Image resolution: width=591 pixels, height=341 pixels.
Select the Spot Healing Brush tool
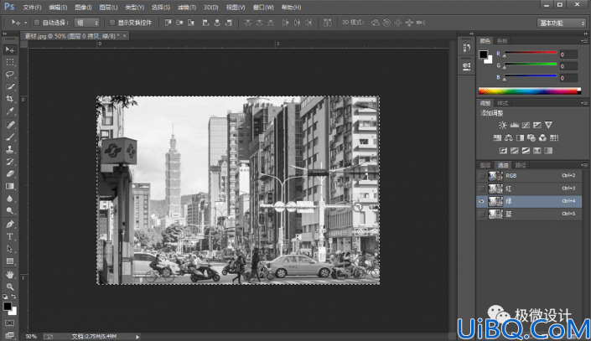coord(10,125)
